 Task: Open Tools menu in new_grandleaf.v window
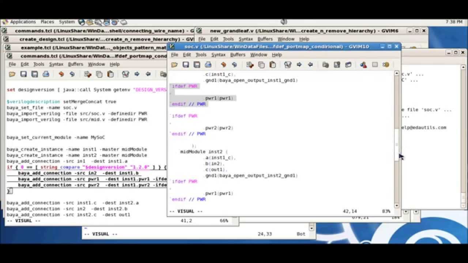point(228,39)
